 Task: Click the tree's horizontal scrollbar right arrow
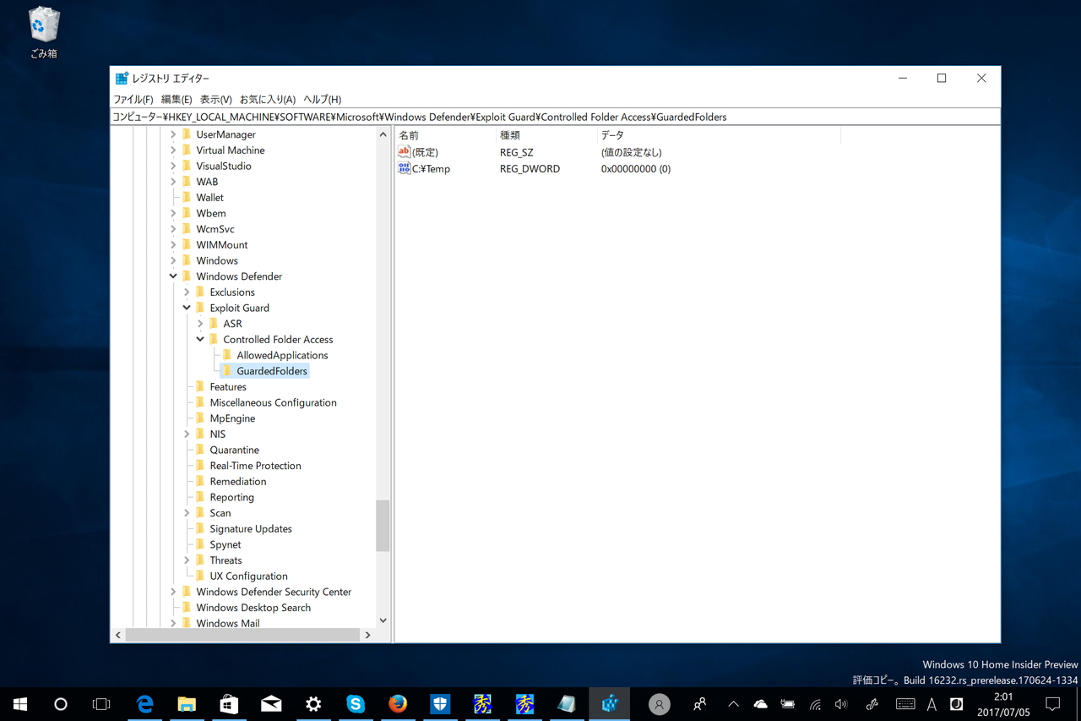pyautogui.click(x=367, y=635)
